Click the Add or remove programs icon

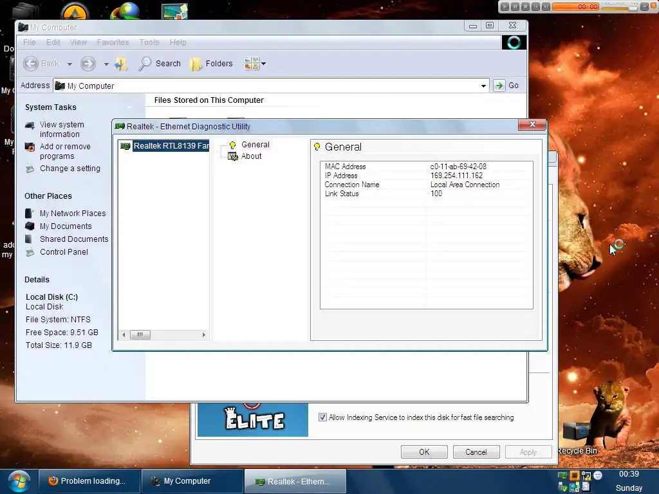click(30, 147)
